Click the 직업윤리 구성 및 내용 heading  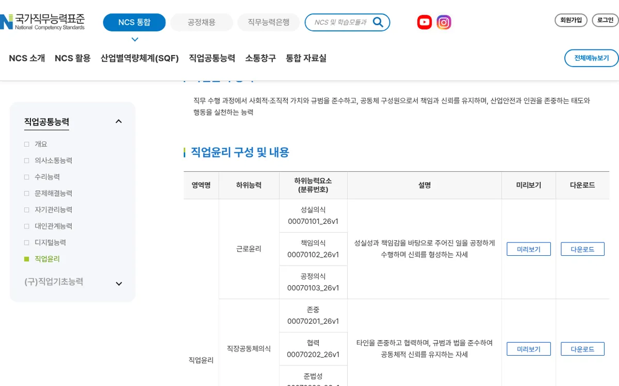click(x=240, y=152)
